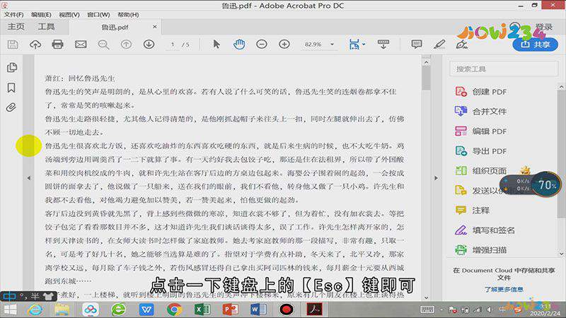
Task: Click the 了解更多信息 link
Action: click(x=504, y=289)
